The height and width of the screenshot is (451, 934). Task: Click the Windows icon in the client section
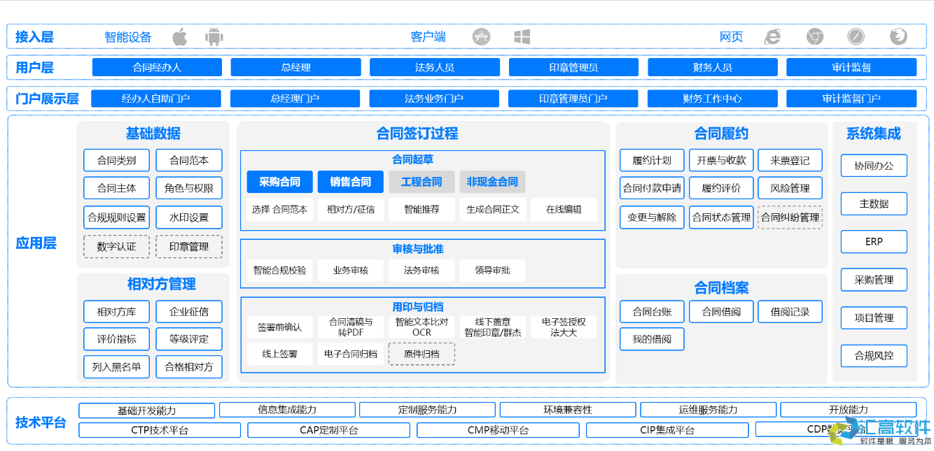click(521, 36)
